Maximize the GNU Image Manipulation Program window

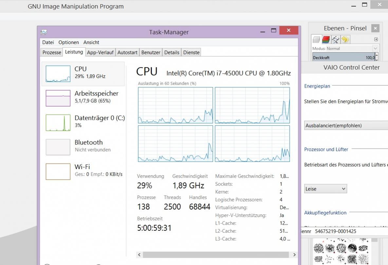364,5
